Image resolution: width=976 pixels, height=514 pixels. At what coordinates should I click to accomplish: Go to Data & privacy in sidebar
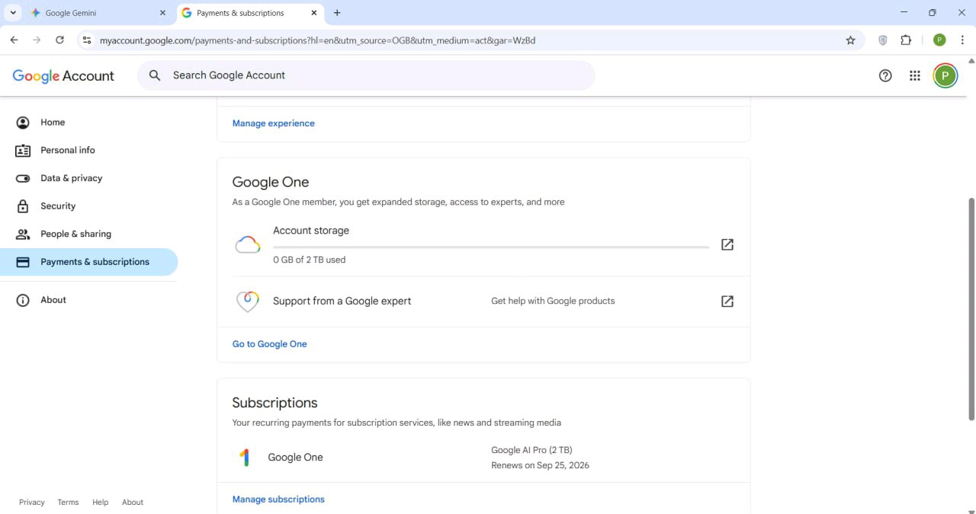coord(71,178)
